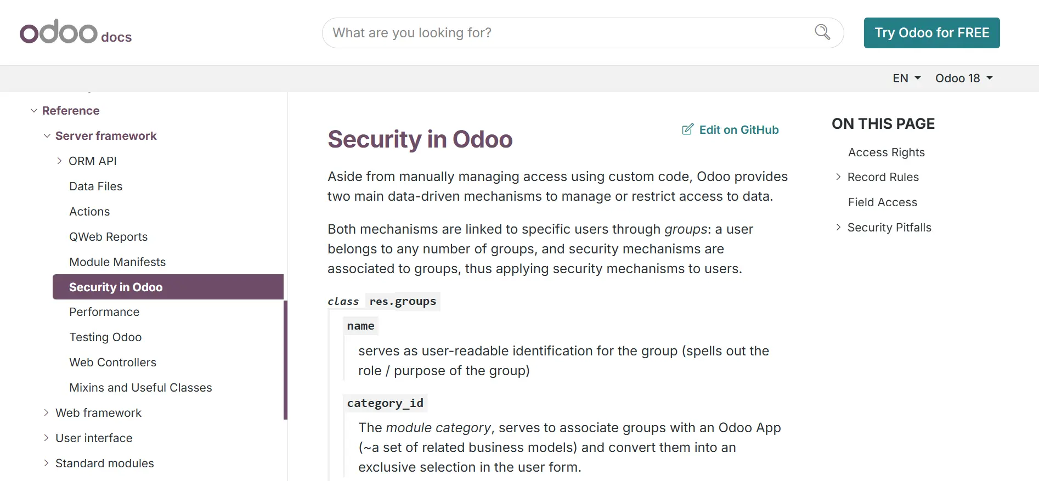Go to Access Rights section link
Screen dimensions: 1039x481
(x=886, y=152)
